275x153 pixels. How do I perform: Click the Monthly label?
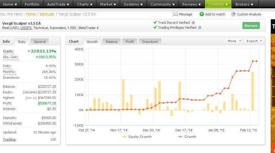(x=9, y=72)
